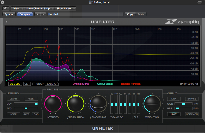The width and height of the screenshot is (205, 133).
Task: Click the 13k EQ band slider
Action: click(139, 104)
